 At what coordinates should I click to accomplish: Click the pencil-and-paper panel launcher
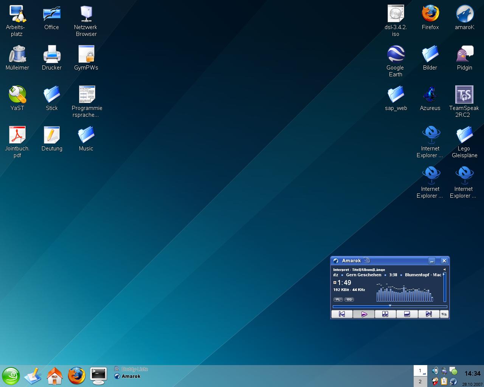33,376
